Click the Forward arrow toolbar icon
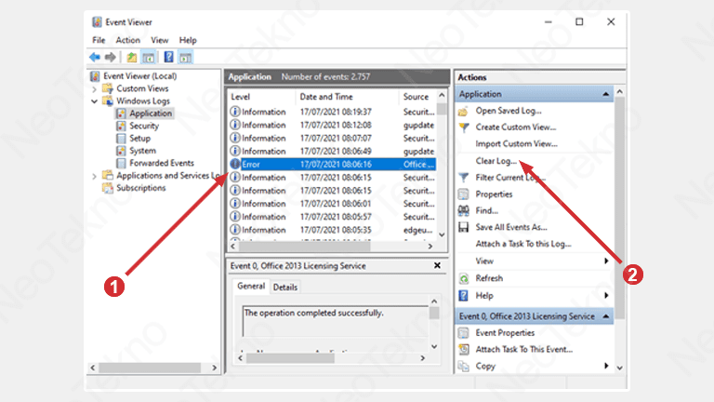The height and width of the screenshot is (402, 714). 111,57
